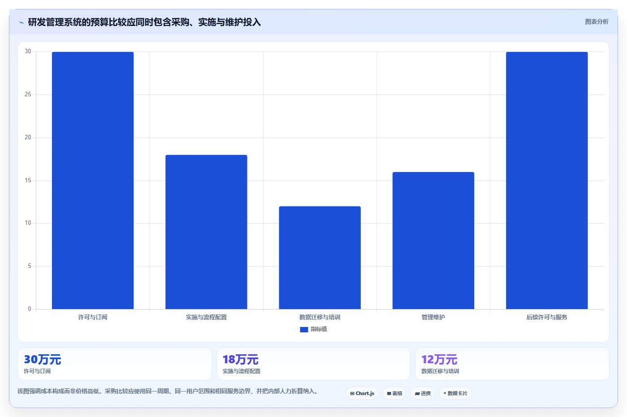Click the y-axis tick label 30
The height and width of the screenshot is (417, 627).
click(x=28, y=52)
